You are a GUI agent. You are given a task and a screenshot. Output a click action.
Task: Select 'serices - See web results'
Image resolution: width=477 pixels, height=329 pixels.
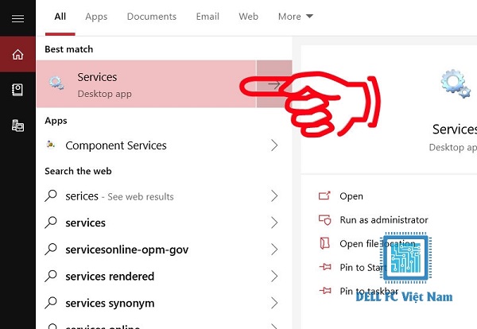click(164, 196)
